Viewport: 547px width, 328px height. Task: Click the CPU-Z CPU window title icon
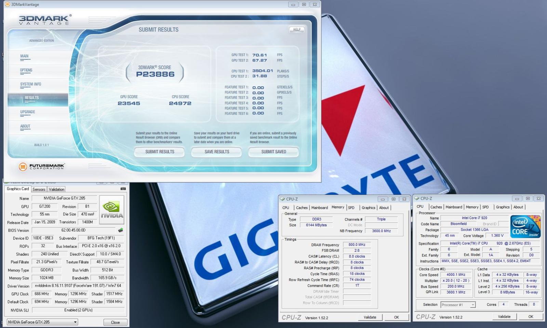point(417,198)
